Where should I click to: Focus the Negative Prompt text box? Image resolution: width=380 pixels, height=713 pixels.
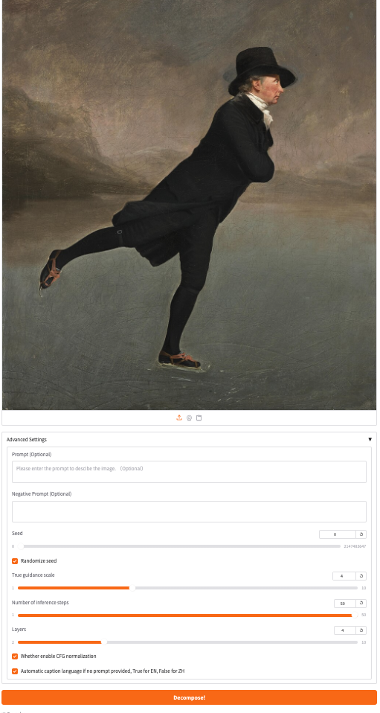point(189,511)
